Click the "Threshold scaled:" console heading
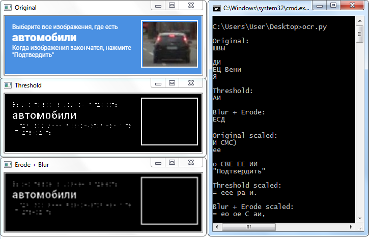This screenshot has width=371, height=239. pyautogui.click(x=247, y=185)
